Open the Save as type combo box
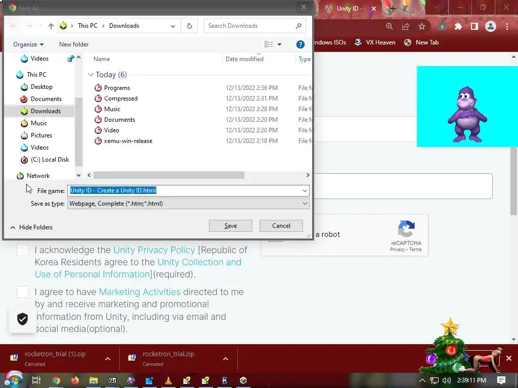The height and width of the screenshot is (388, 518). pyautogui.click(x=188, y=204)
